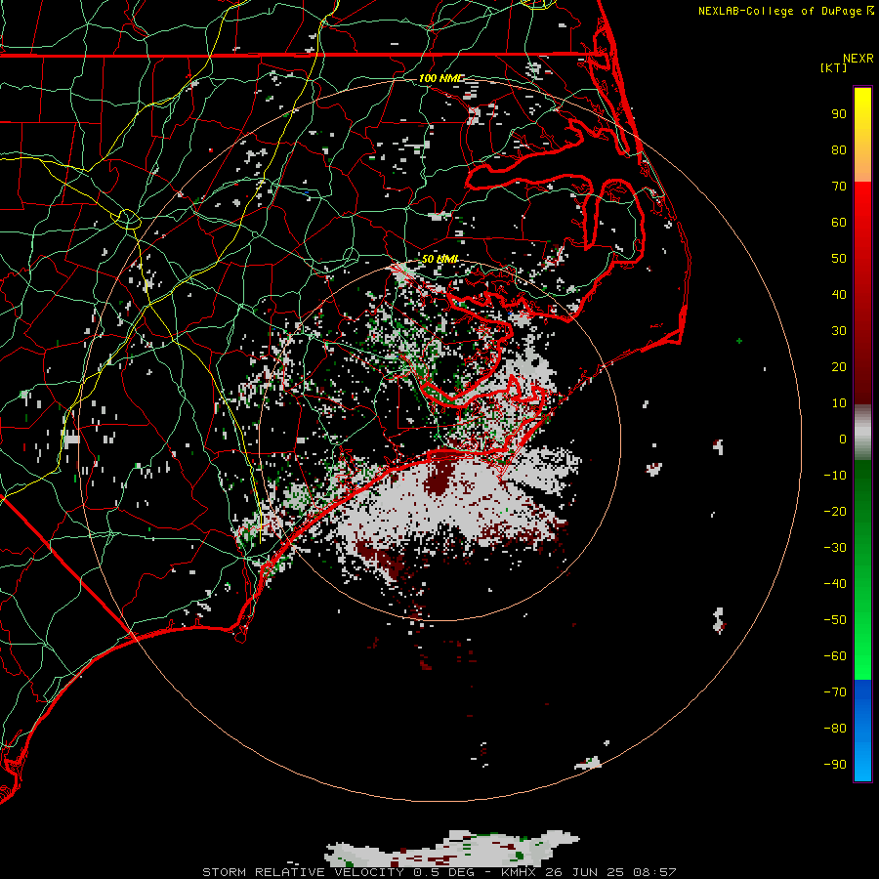Click the -90 value on the velocity scale
This screenshot has width=879, height=879.
835,765
